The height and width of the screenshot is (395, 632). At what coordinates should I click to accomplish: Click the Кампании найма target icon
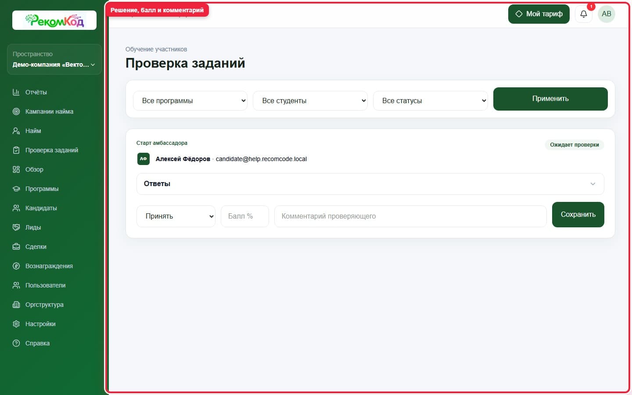click(x=16, y=111)
